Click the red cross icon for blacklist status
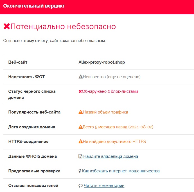Viewport: 194px width, 192px height. pos(80,91)
